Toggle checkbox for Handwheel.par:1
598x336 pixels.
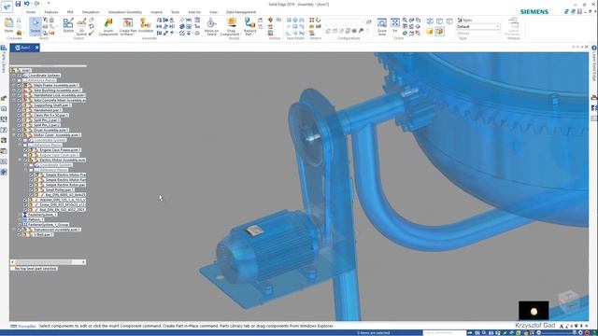point(20,110)
